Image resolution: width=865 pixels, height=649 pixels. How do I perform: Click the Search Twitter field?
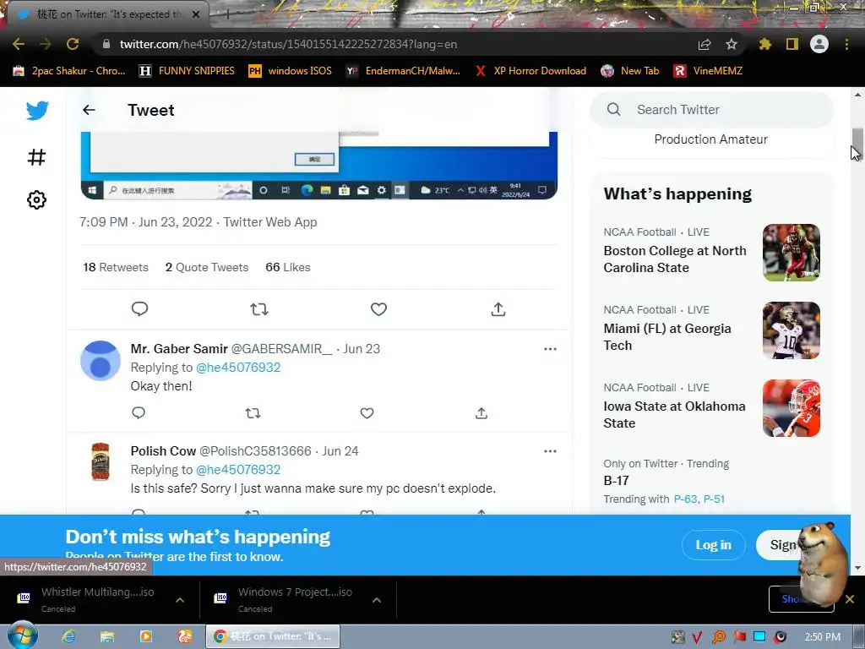tap(711, 109)
